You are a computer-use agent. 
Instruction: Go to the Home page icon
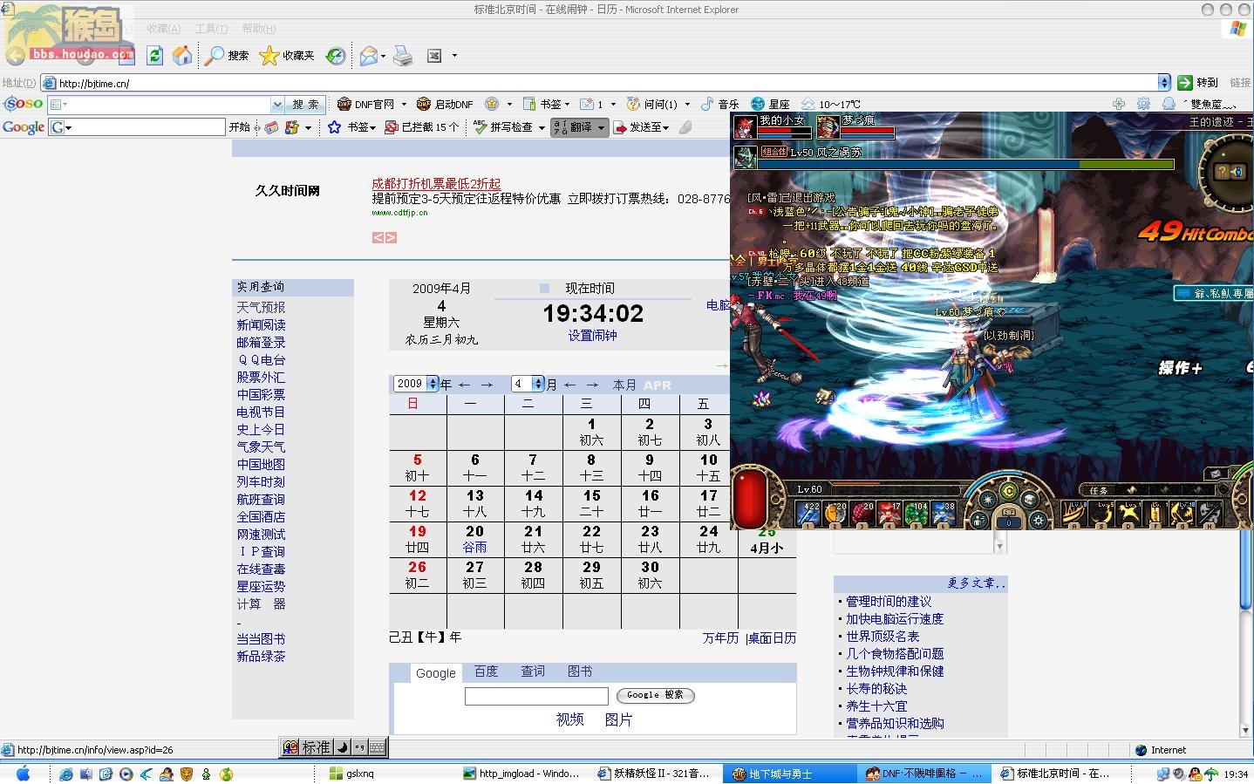[182, 56]
